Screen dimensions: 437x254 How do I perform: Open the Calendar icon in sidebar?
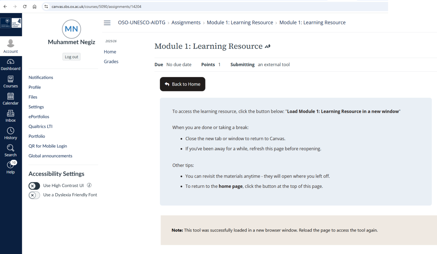11,97
